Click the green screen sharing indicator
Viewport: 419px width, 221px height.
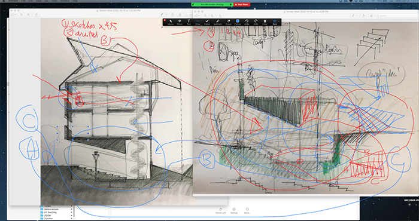click(212, 5)
